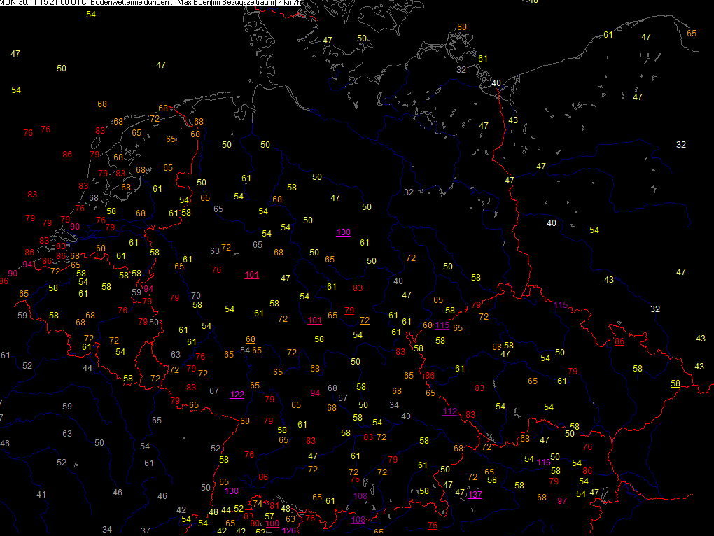Select the grey 70 station value
The height and width of the screenshot is (536, 714).
click(196, 295)
